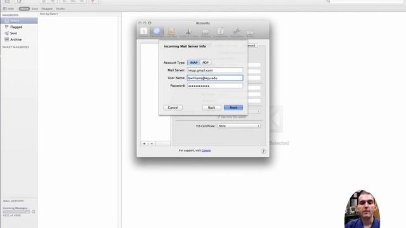Hide the mailbox list with Hide button
This screenshot has width=406, height=228.
coord(9,9)
